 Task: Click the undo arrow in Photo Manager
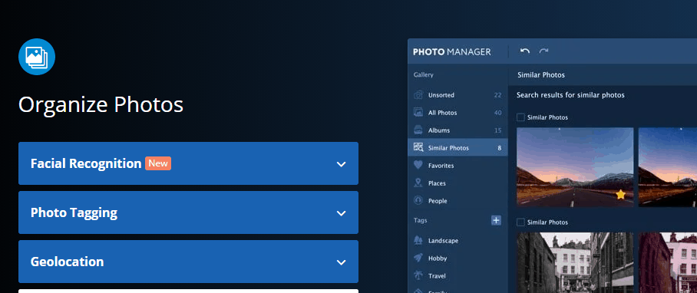[x=525, y=51]
